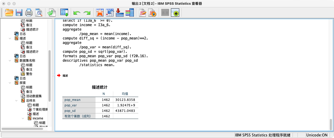
Task: Collapse the 总样本 outline node
Action: pos(16,101)
